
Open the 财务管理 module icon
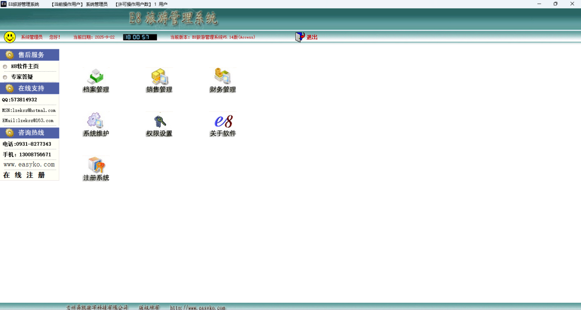223,77
